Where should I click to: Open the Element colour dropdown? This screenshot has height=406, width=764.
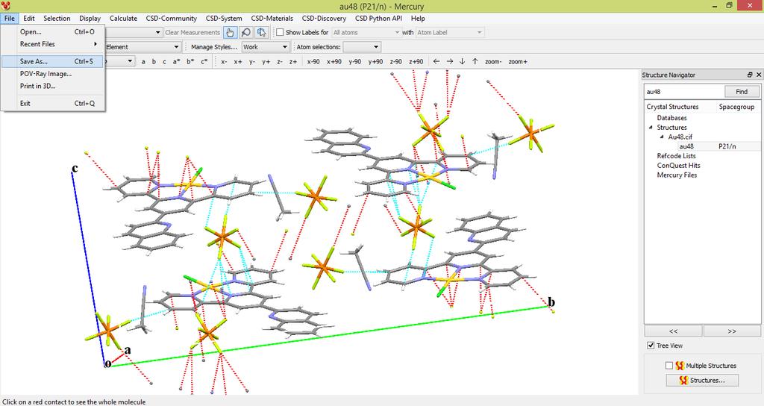click(143, 47)
